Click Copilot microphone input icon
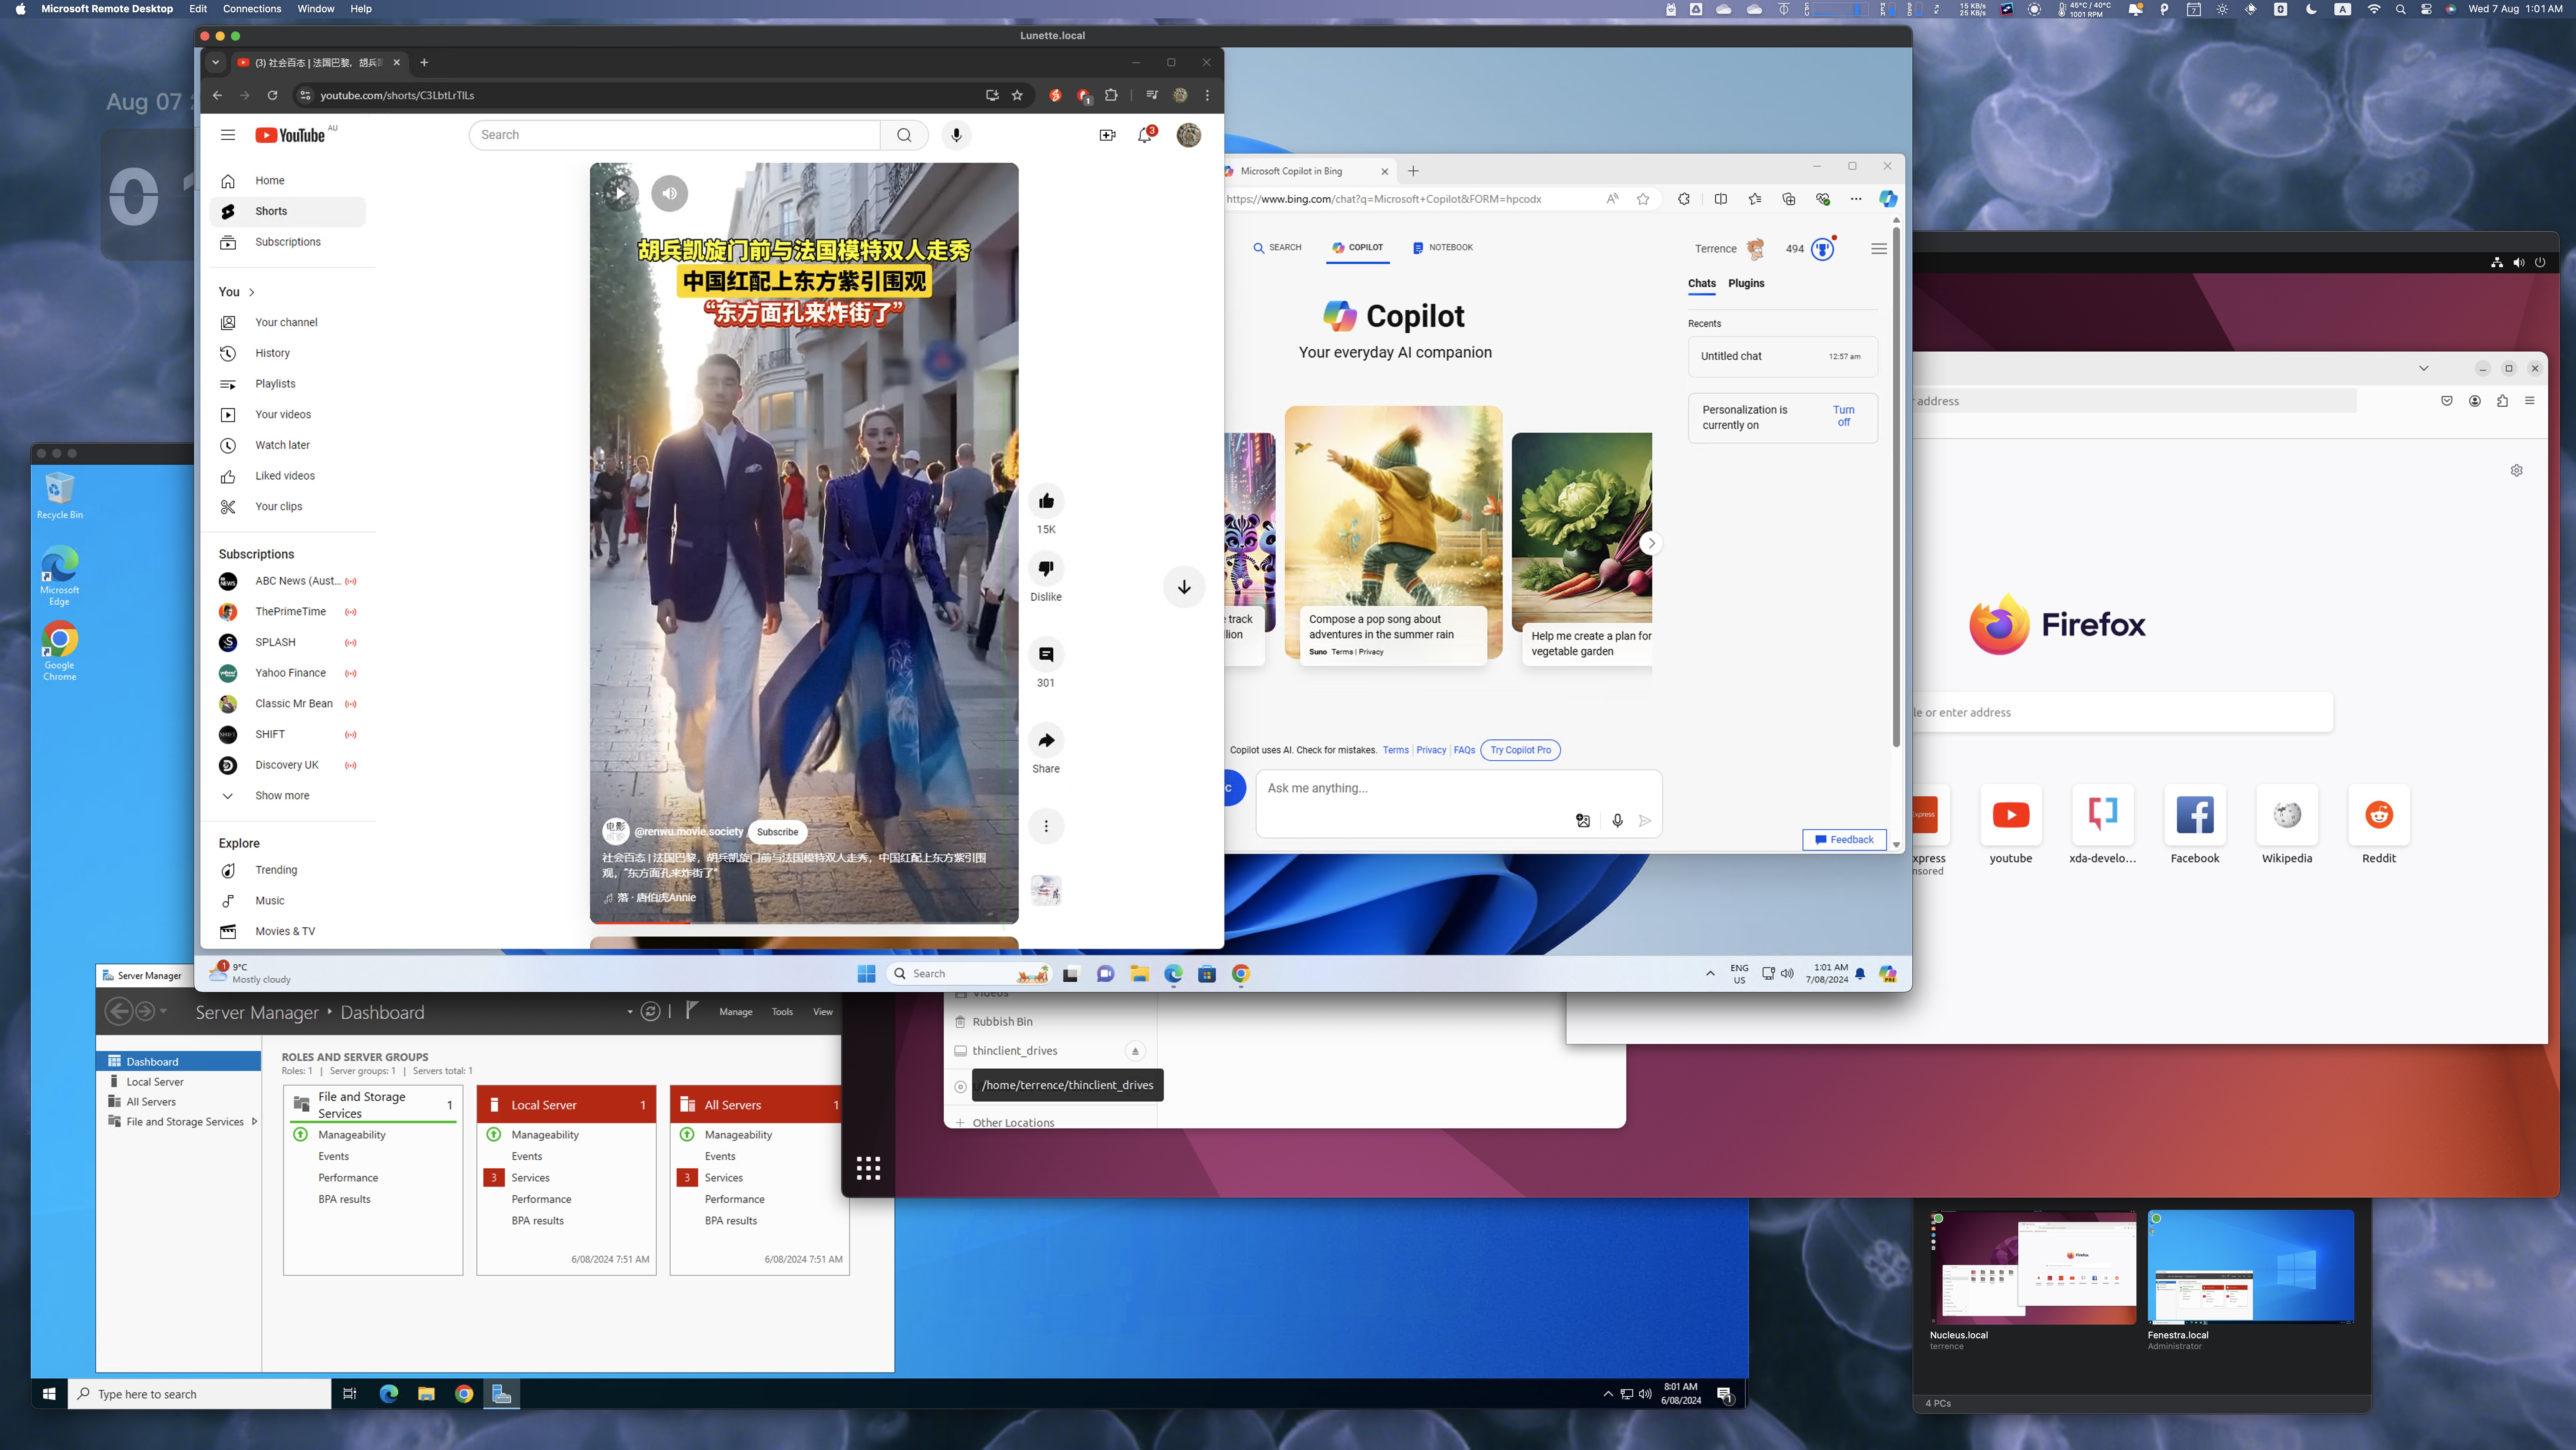Viewport: 2576px width, 1450px height. [1617, 821]
